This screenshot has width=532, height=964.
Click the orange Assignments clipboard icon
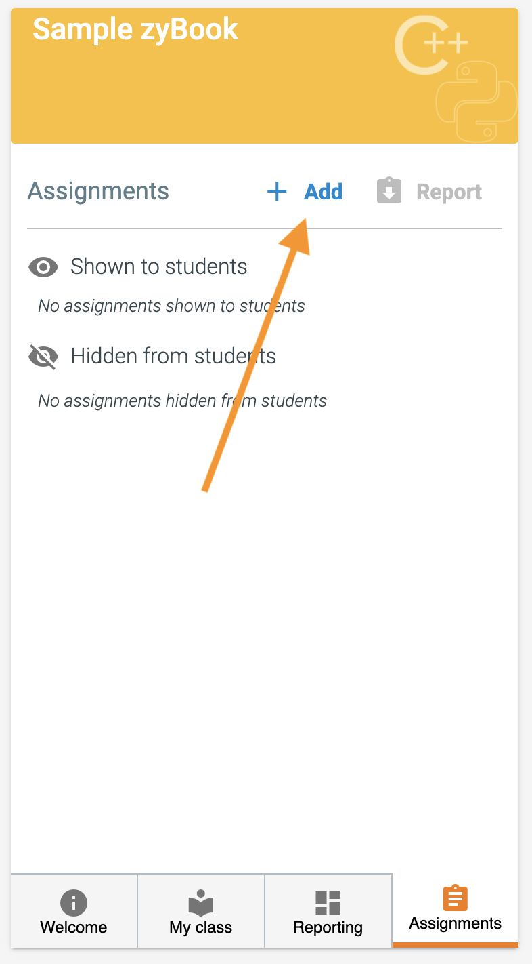(456, 899)
